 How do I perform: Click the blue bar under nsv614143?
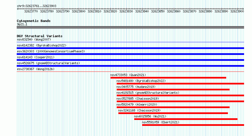tap(130, 60)
